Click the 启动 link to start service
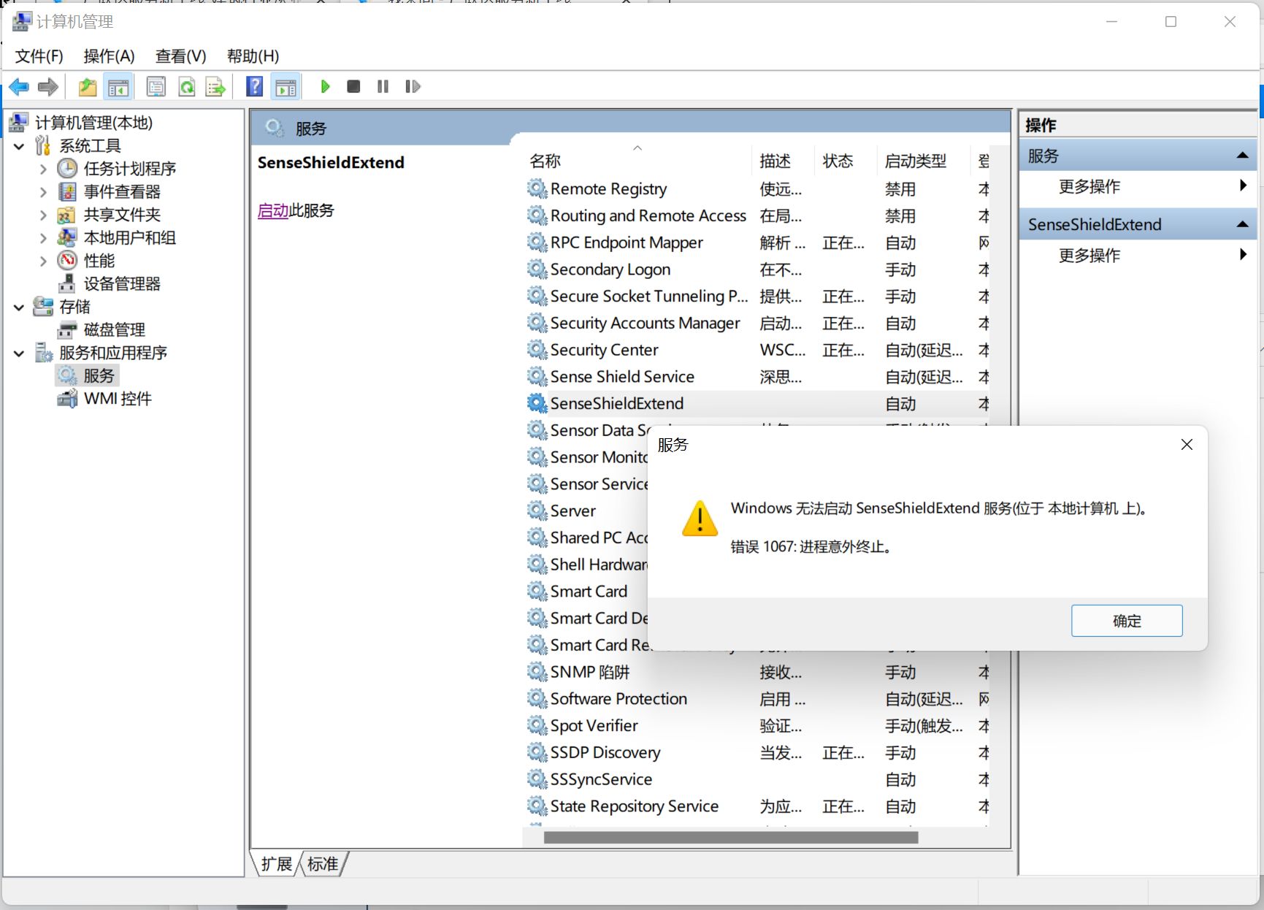 273,210
